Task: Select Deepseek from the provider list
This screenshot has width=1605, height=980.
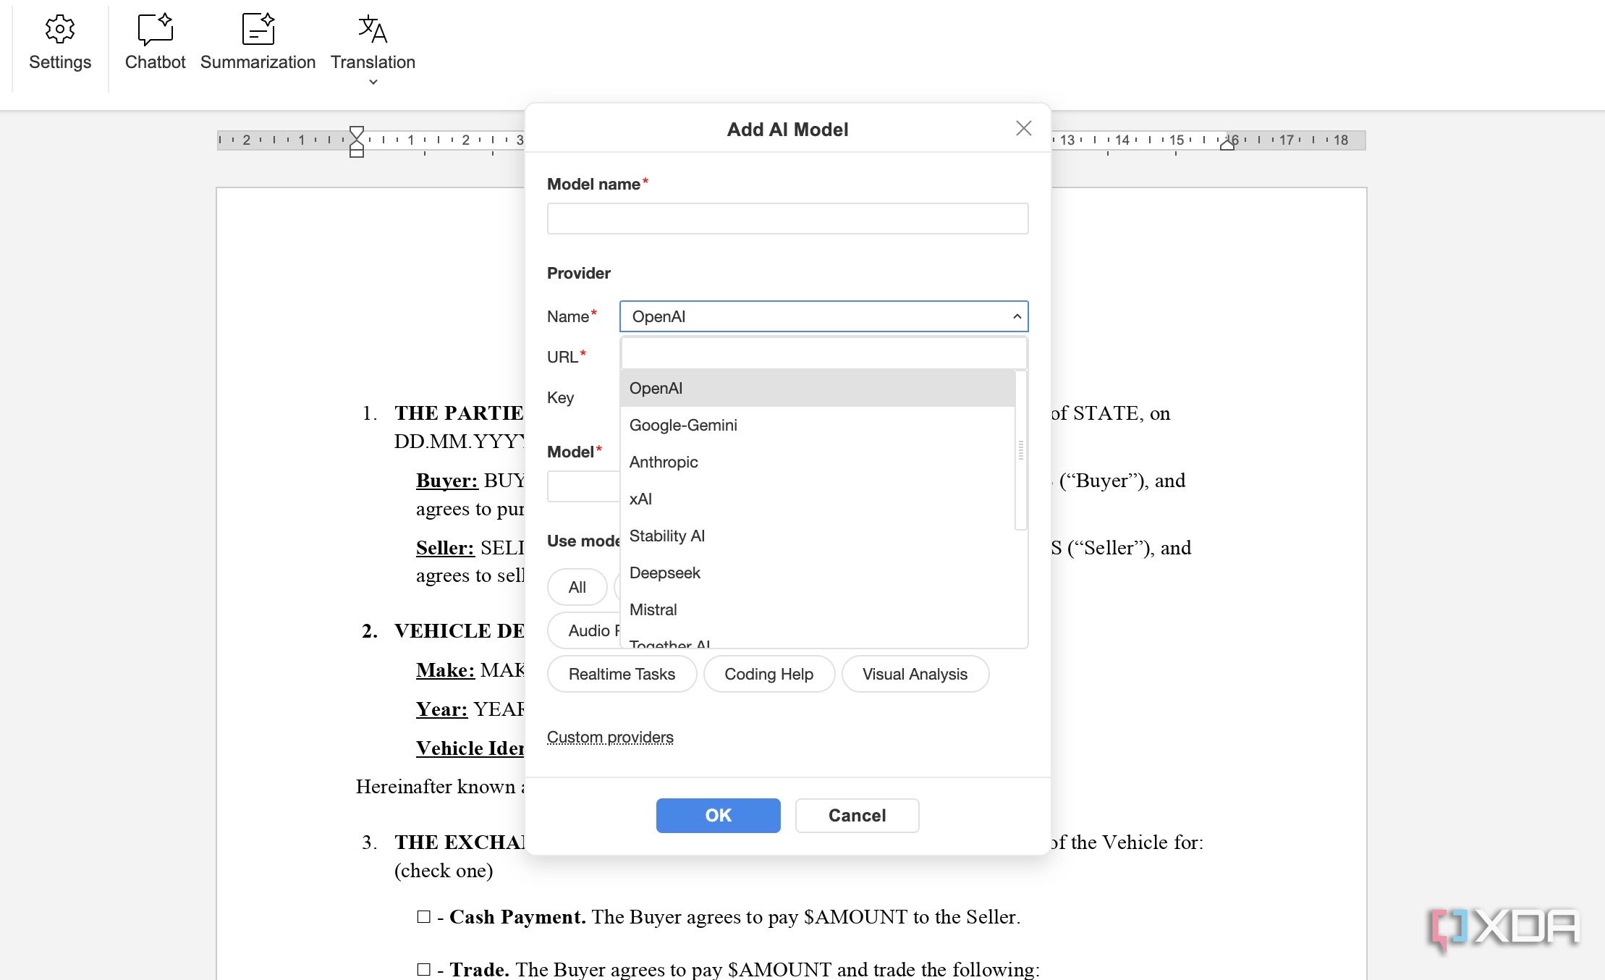Action: click(x=818, y=573)
